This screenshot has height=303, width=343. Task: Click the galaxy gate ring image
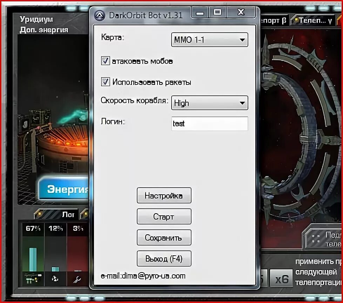302,129
